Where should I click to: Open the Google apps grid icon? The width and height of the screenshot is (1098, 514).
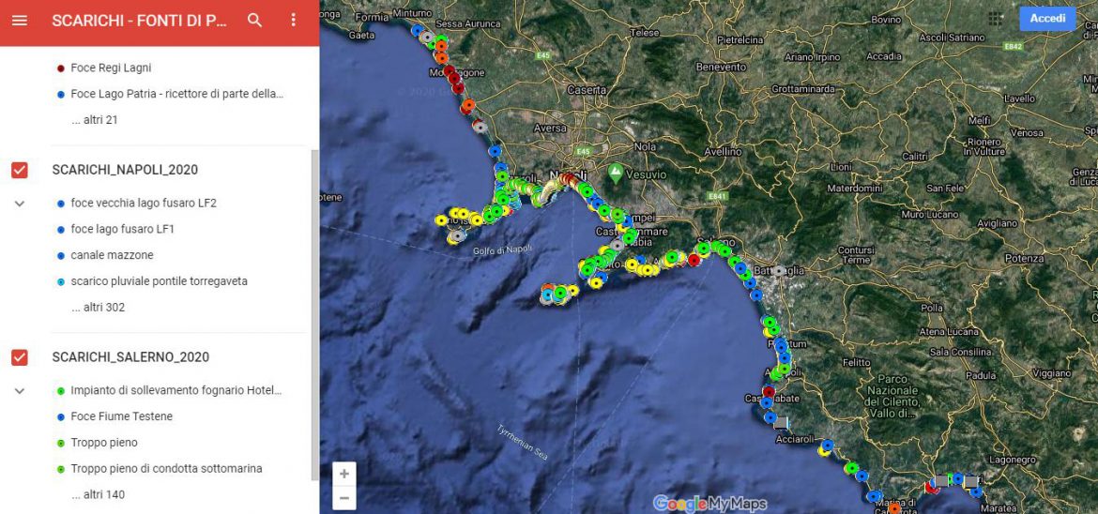995,19
